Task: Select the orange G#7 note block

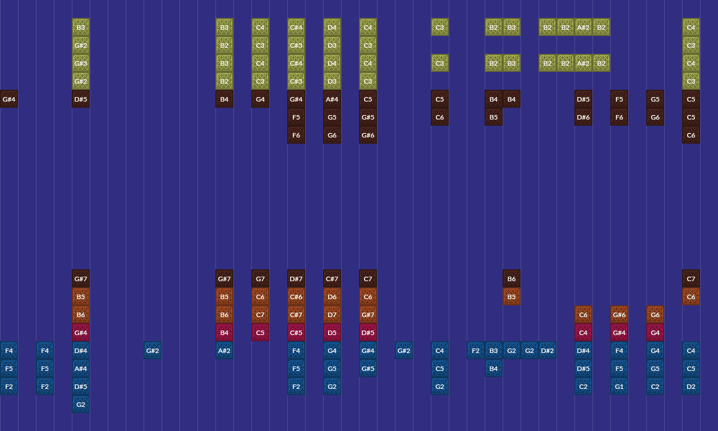Action: [368, 315]
